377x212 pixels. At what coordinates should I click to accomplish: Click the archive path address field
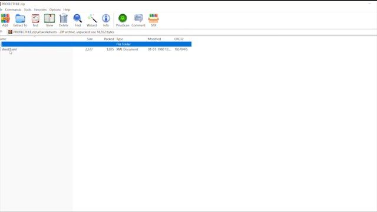[193, 32]
